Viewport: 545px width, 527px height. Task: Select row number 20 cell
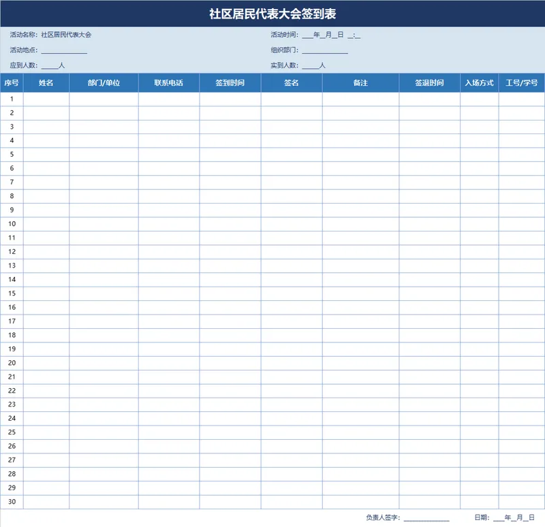point(12,363)
